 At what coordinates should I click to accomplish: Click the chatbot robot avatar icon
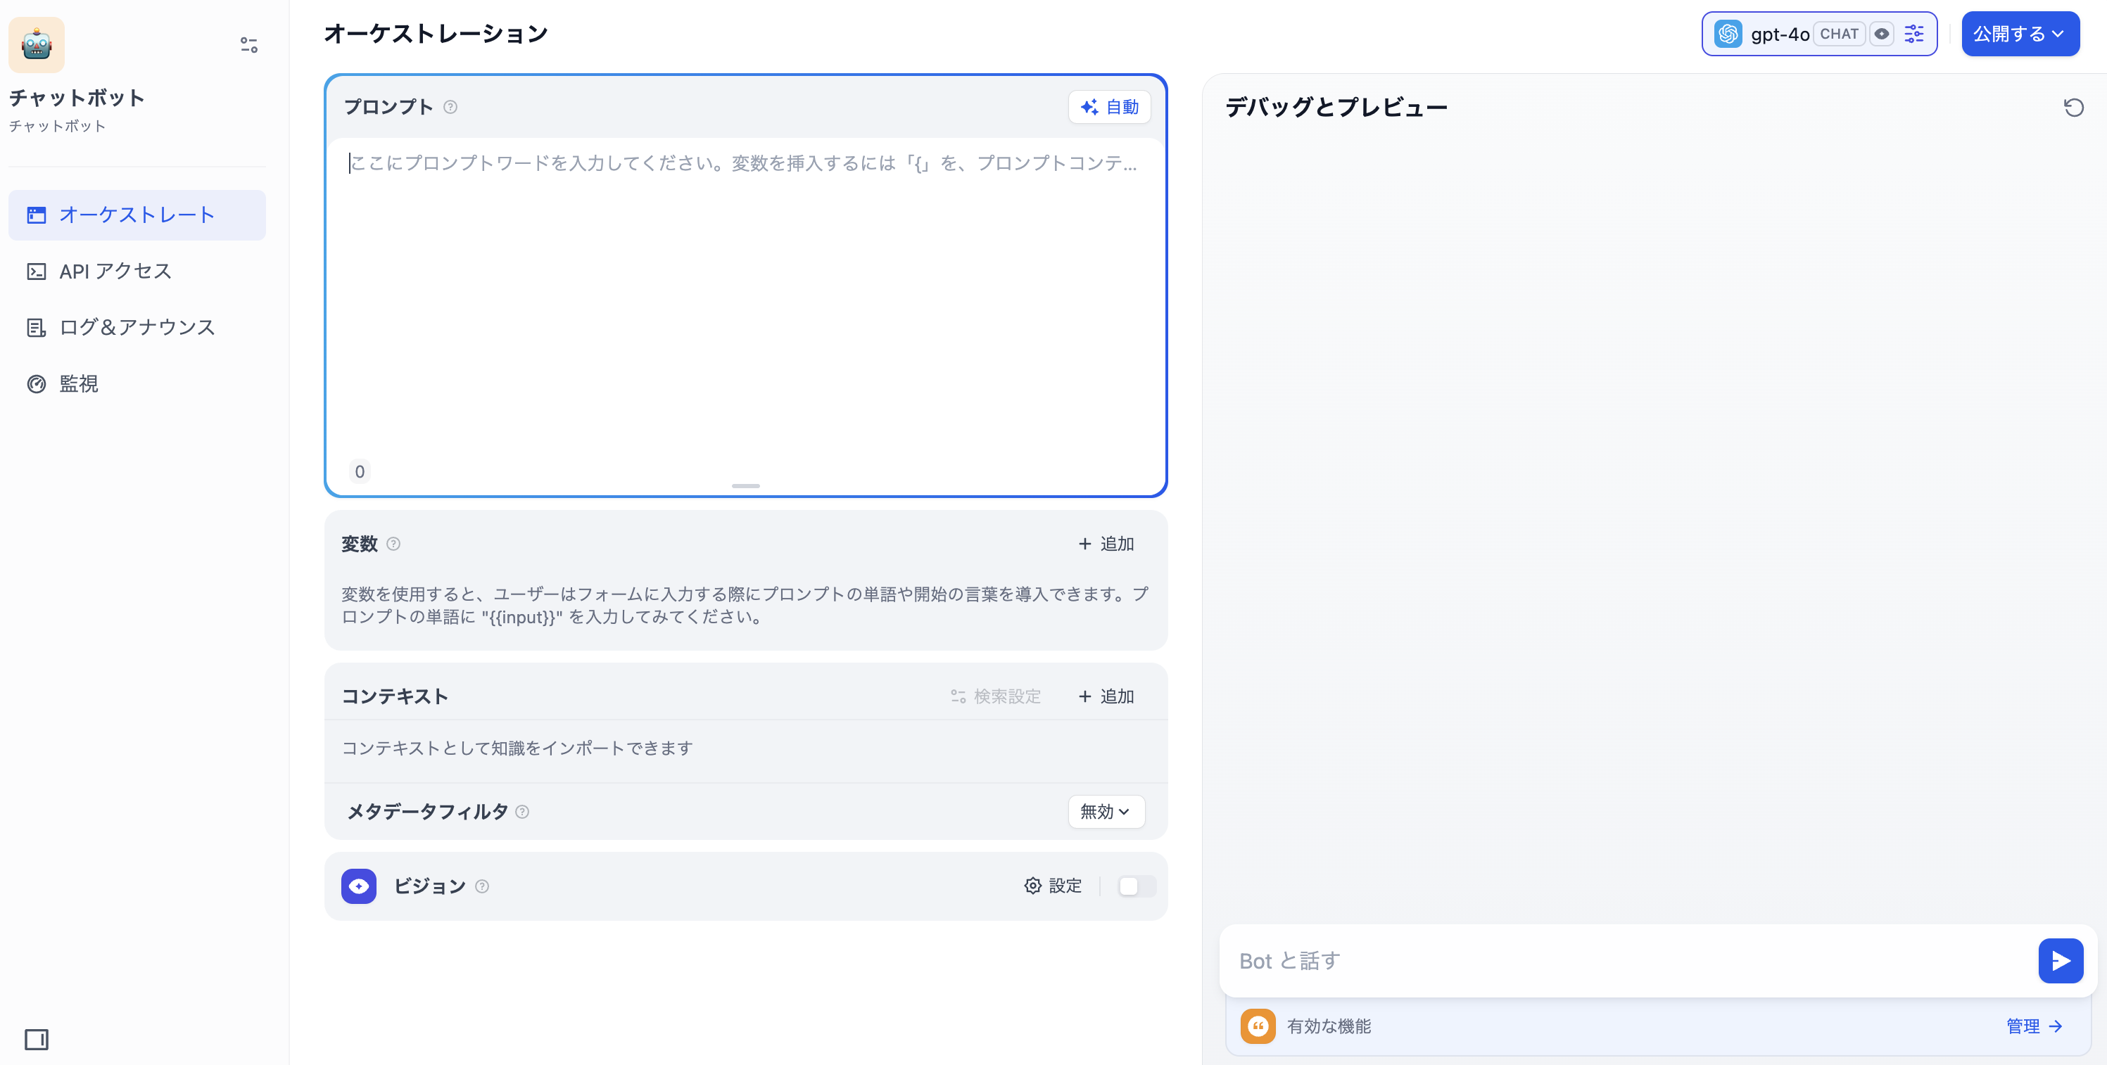(36, 45)
